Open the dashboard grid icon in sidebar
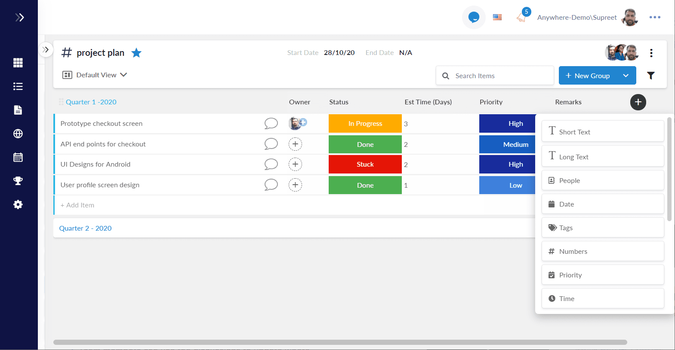This screenshot has width=675, height=350. (x=18, y=63)
